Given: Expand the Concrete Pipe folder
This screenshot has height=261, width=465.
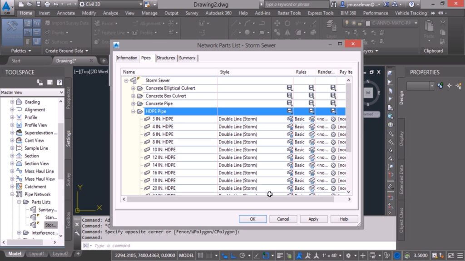Looking at the screenshot, I should pos(133,103).
